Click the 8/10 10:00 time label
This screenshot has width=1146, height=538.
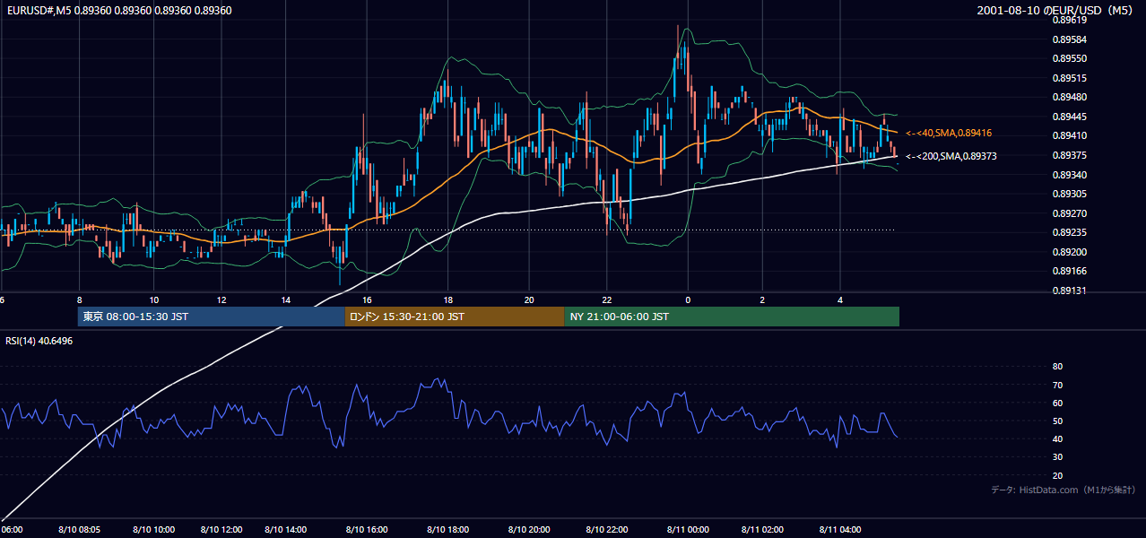click(153, 530)
